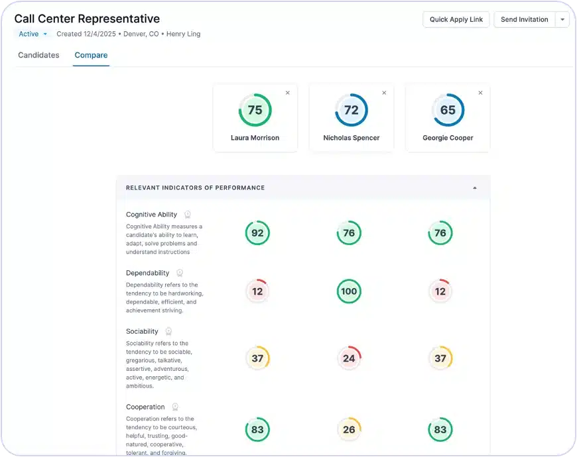Open Laura Morrison's overall score 75
Screen dimensions: 577x457
pyautogui.click(x=255, y=110)
